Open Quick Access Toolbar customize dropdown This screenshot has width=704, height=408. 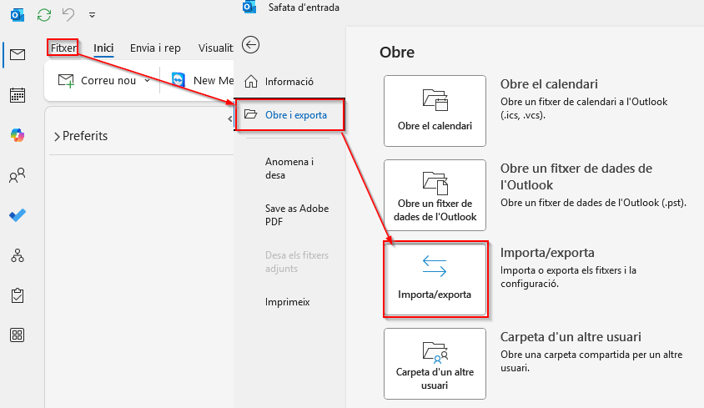click(91, 15)
